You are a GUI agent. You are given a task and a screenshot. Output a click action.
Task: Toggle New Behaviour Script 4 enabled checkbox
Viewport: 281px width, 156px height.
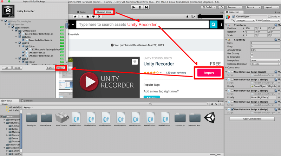click(x=232, y=109)
